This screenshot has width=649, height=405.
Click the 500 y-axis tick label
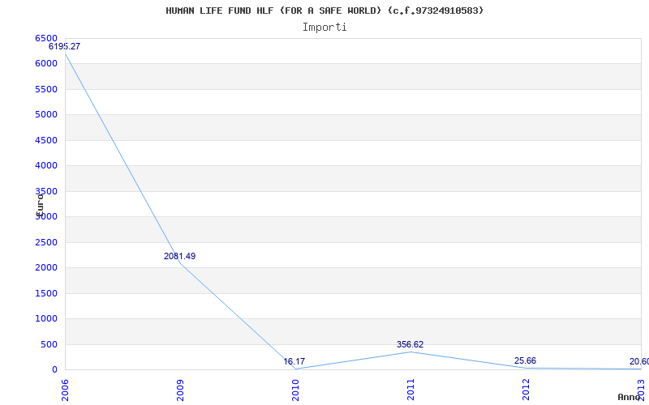[x=49, y=345]
